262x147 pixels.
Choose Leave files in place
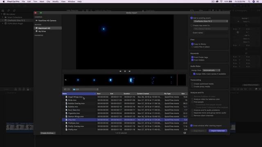click(192, 47)
